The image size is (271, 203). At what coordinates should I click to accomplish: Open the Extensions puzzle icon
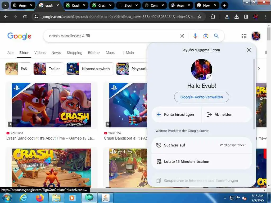pyautogui.click(x=213, y=17)
